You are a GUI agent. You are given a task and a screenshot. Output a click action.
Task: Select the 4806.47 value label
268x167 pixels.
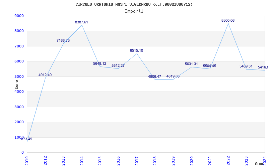[154, 76]
